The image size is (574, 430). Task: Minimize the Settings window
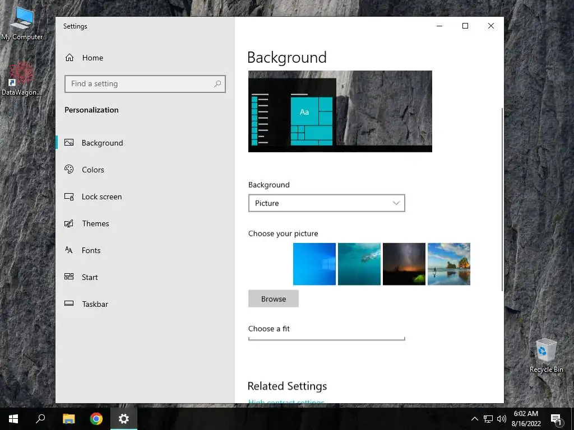tap(439, 26)
